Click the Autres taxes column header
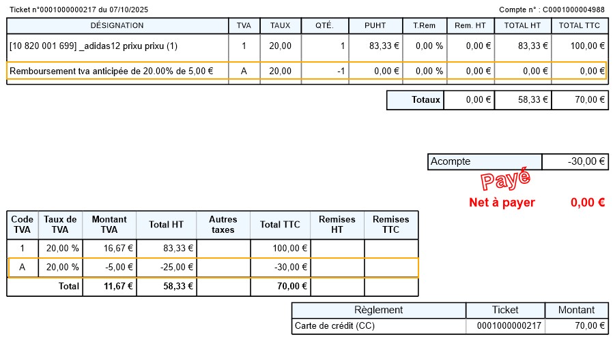 [223, 224]
